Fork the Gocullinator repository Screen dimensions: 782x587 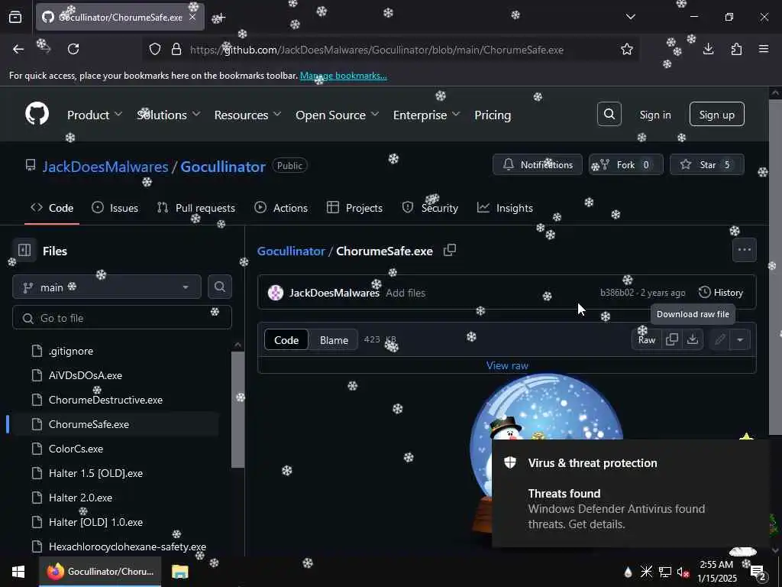(x=626, y=165)
